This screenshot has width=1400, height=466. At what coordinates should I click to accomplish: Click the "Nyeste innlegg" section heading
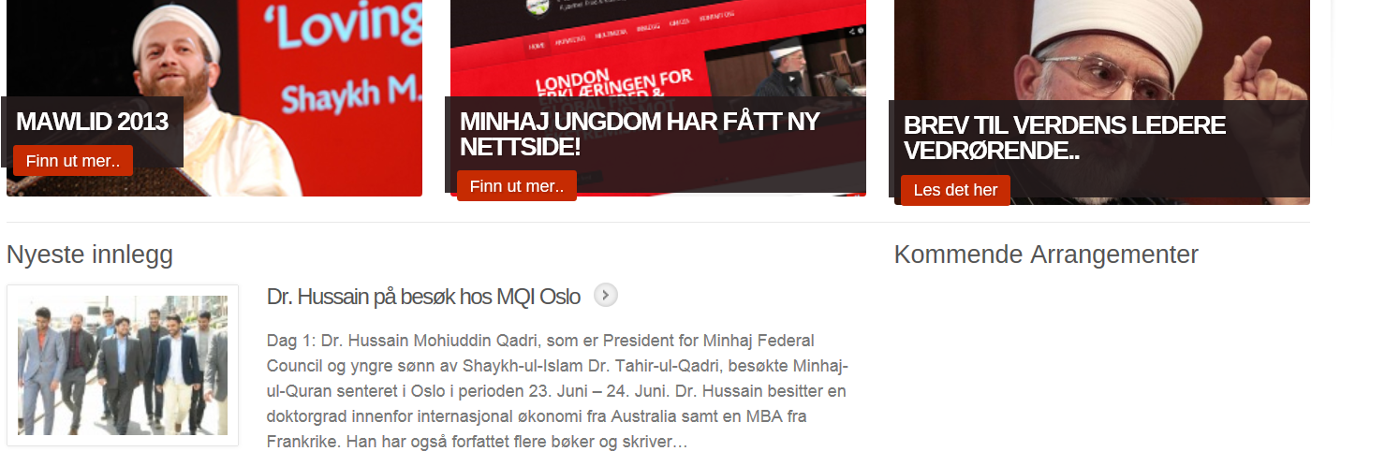coord(90,255)
